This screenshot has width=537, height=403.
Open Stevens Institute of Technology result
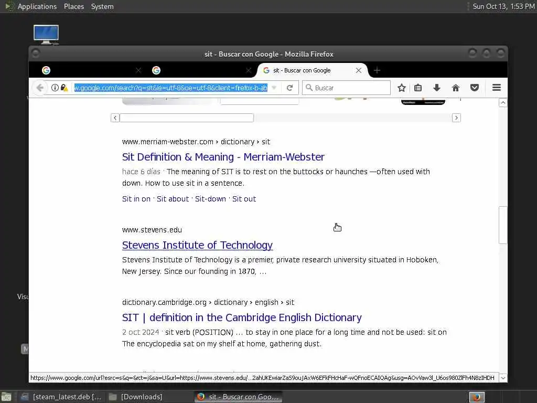pos(197,245)
